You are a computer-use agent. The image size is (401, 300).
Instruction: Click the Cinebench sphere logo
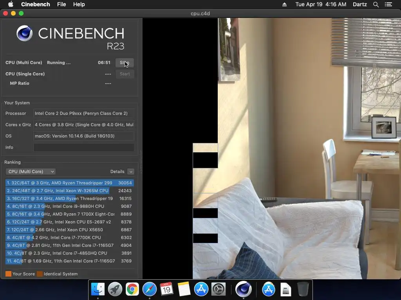pyautogui.click(x=24, y=33)
